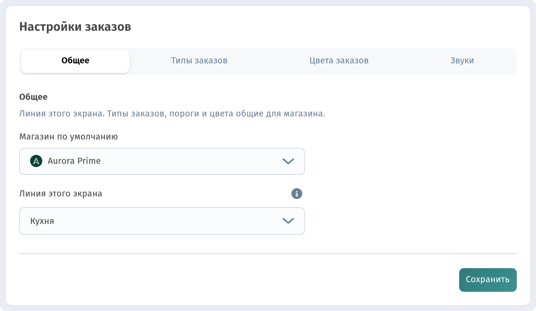Open the Типы заказов tab
This screenshot has width=536, height=311.
pyautogui.click(x=199, y=61)
